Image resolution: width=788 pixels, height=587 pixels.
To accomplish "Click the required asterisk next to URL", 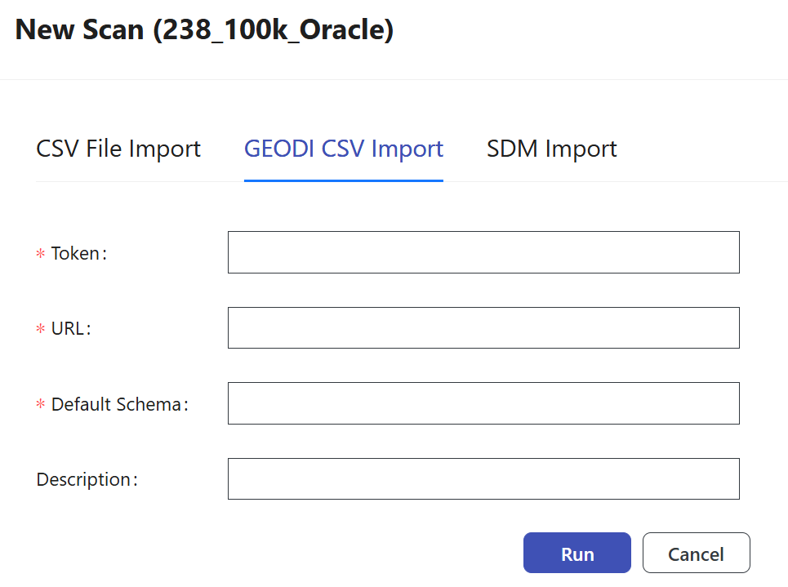I will tap(40, 330).
